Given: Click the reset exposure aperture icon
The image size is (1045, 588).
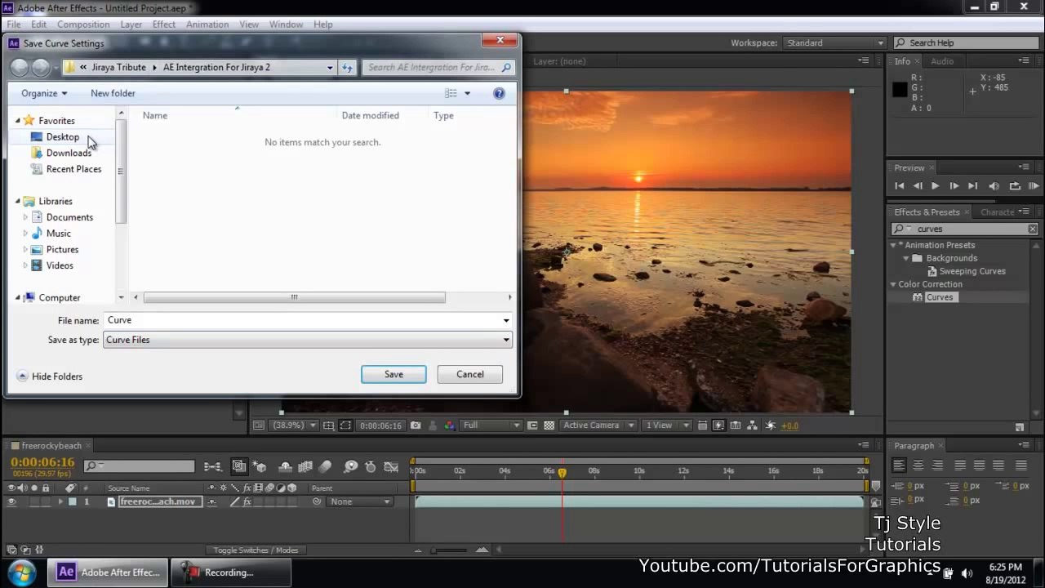Looking at the screenshot, I should point(771,425).
